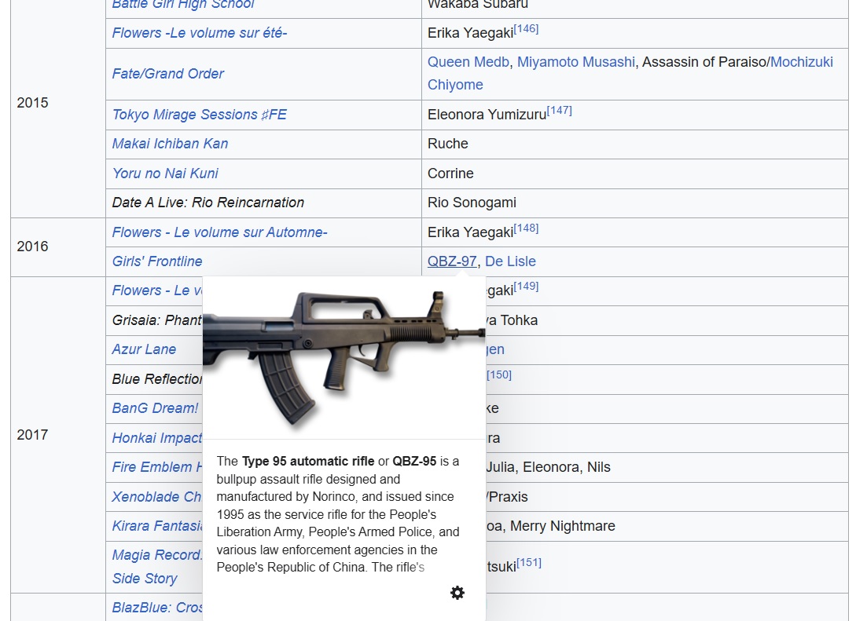856x621 pixels.
Task: Open the QBZ-97 link
Action: [x=452, y=261]
